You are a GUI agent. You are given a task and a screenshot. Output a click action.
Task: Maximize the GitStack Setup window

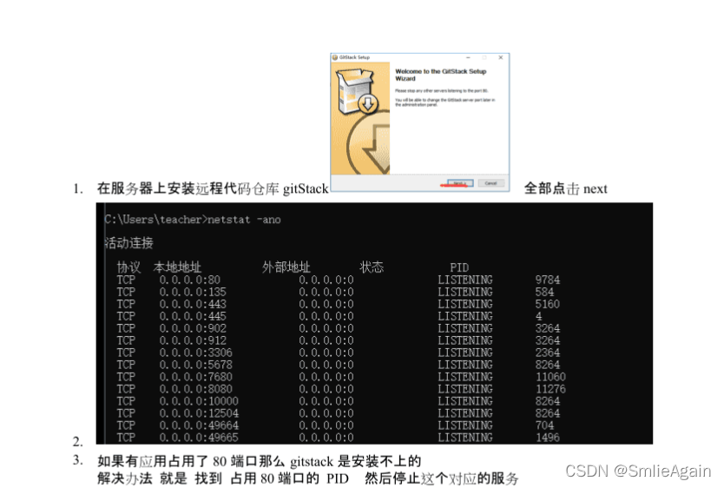point(484,57)
